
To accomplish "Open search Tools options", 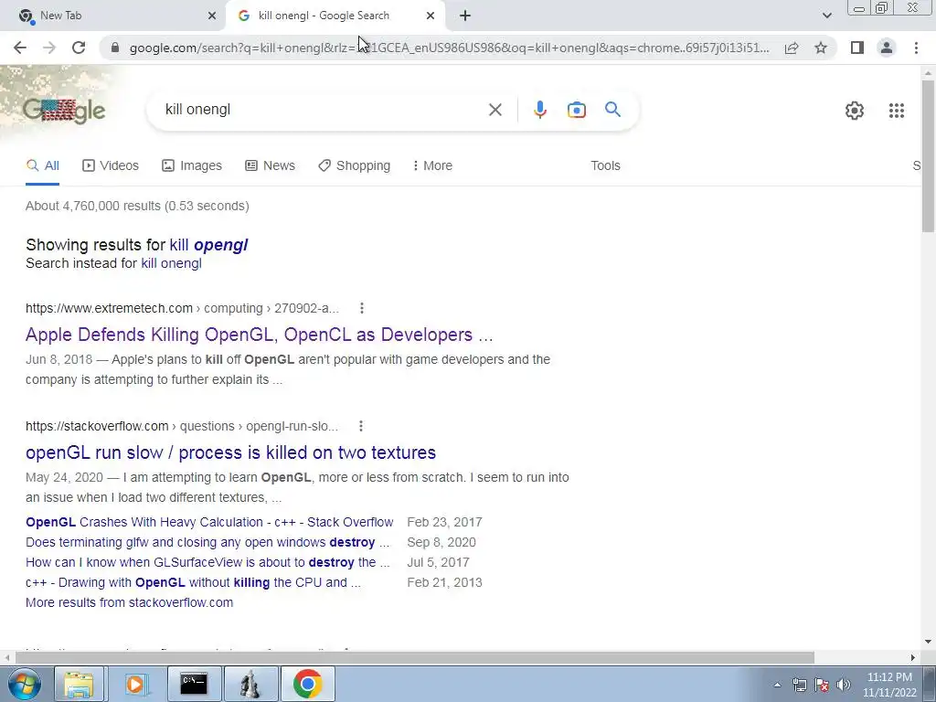I will [605, 166].
